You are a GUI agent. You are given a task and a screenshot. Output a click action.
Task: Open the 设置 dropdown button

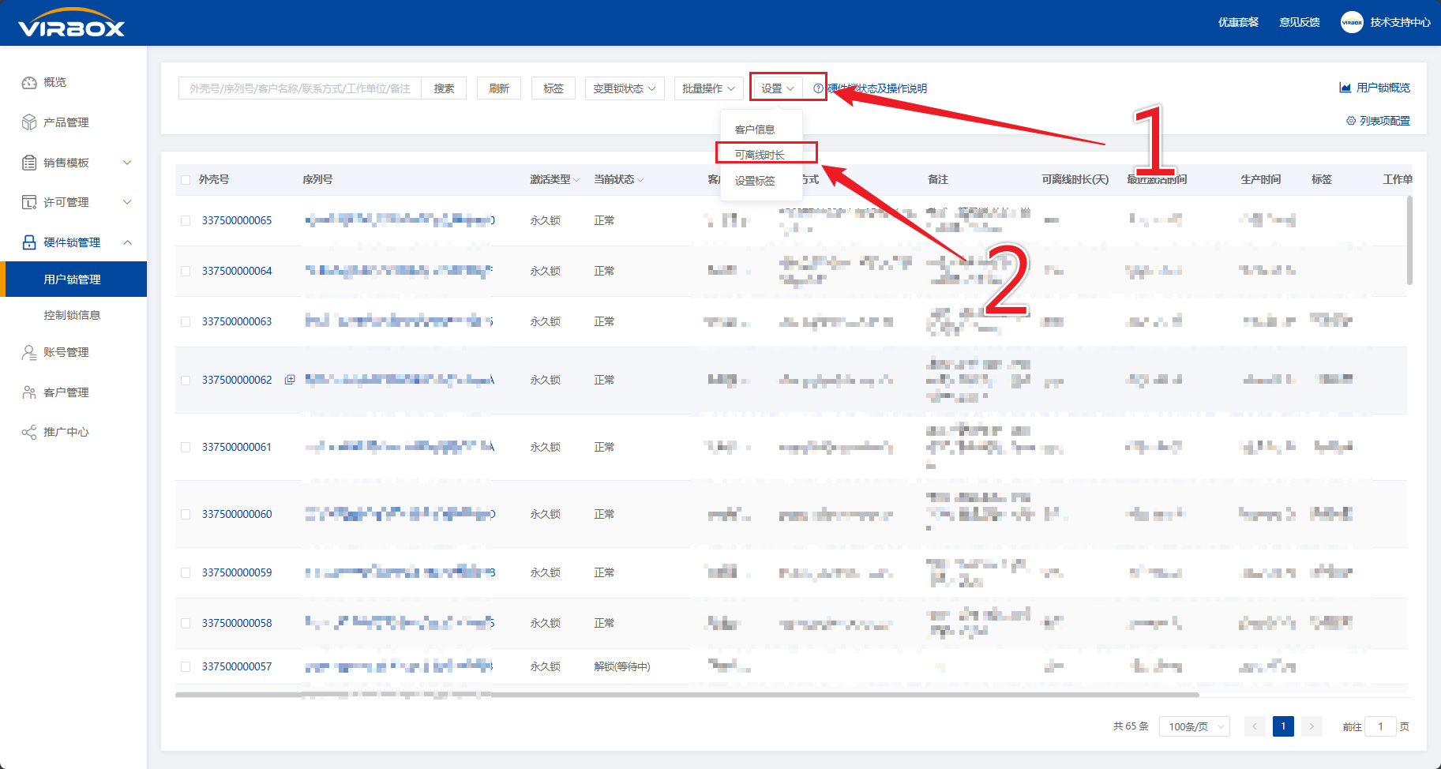coord(777,88)
